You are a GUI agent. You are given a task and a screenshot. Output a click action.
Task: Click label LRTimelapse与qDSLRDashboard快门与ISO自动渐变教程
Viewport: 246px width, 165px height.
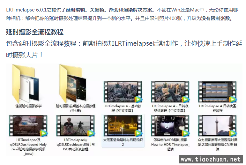pyautogui.click(x=76, y=145)
